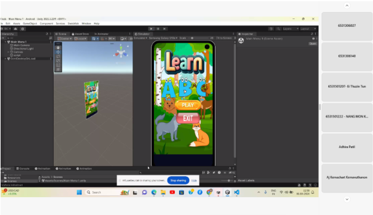
Task: Click Stop sharing button
Action: [178, 180]
